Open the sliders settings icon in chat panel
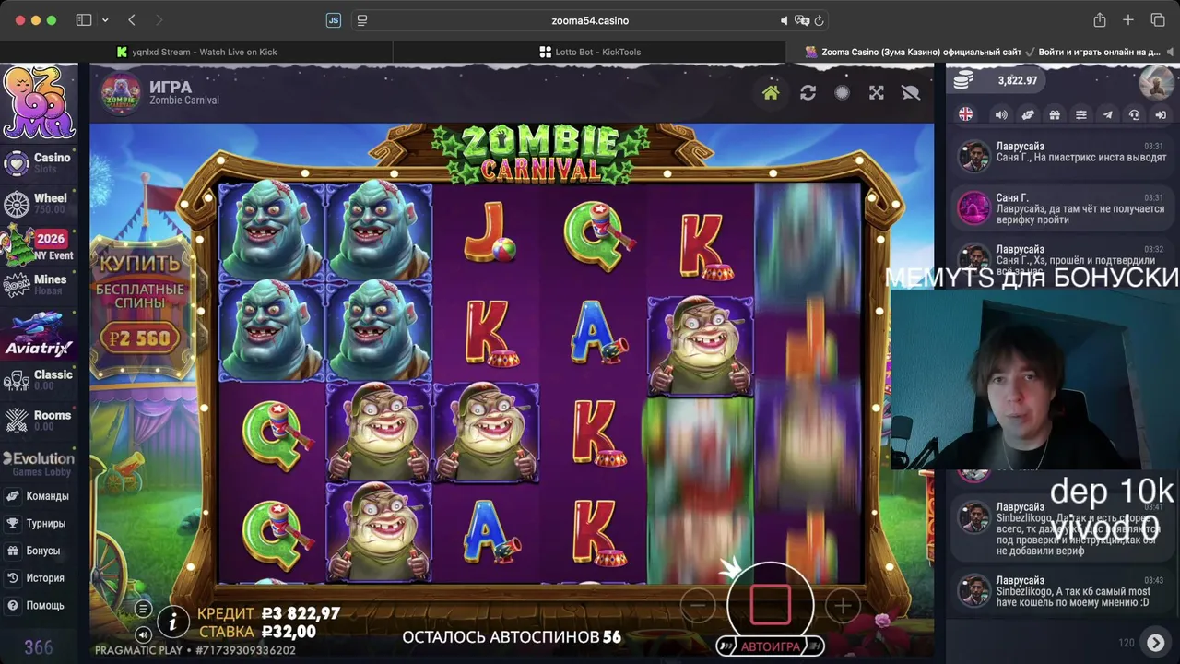The image size is (1180, 664). coord(1081,114)
